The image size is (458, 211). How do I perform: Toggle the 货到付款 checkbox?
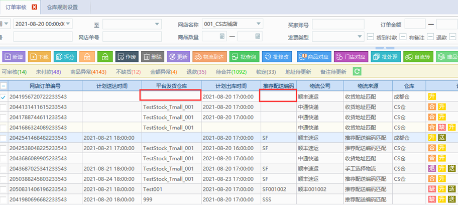pyautogui.click(x=370, y=37)
